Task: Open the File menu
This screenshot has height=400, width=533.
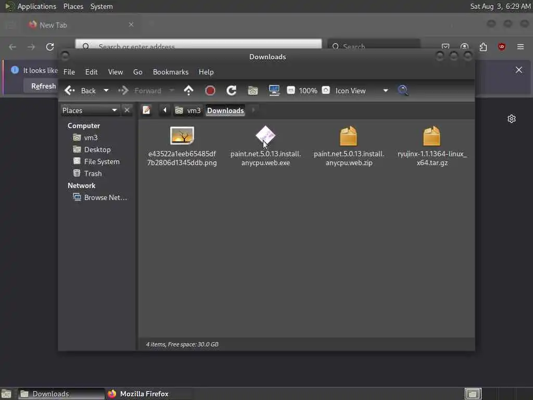Action: [69, 72]
